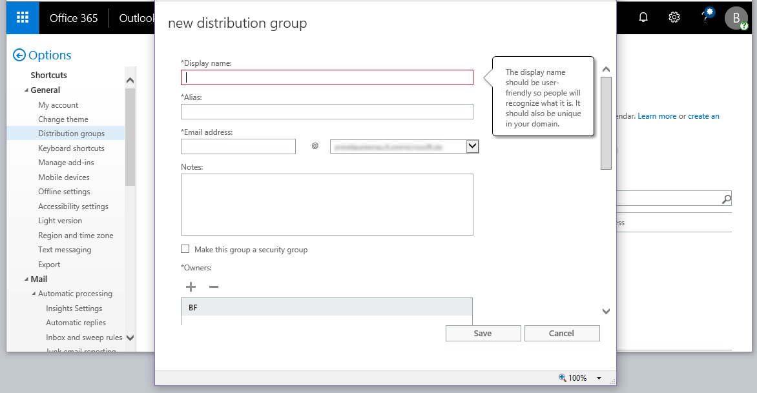Image resolution: width=757 pixels, height=393 pixels.
Task: Click the search magnifier icon in background page
Action: point(726,199)
